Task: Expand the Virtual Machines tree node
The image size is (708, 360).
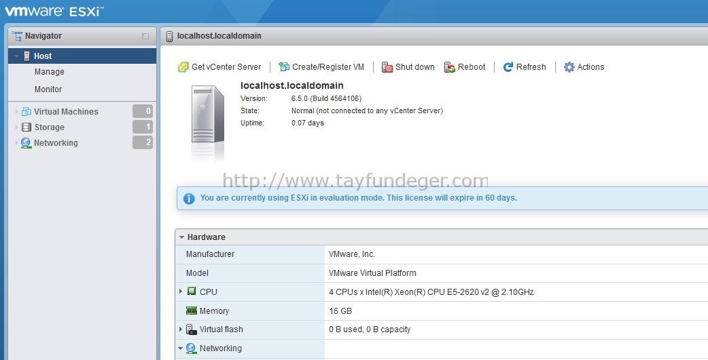Action: 17,112
